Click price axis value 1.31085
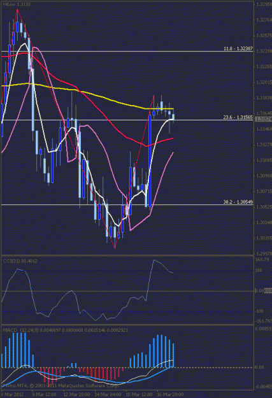This screenshot has height=398, width=272. coord(264,160)
